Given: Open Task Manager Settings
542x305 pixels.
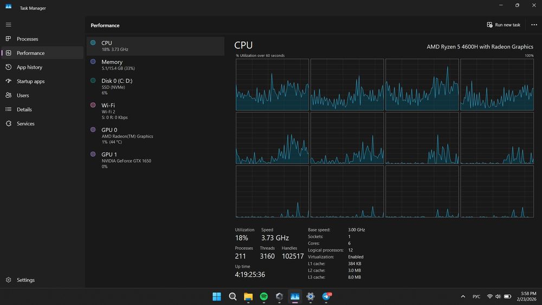Looking at the screenshot, I should [42, 280].
